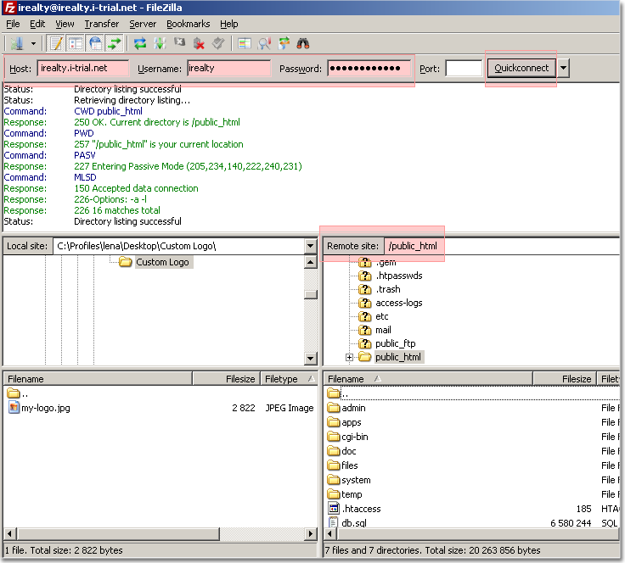Open the Quickconnect history dropdown arrow
Viewport: 625px width, 563px height.
(x=563, y=68)
